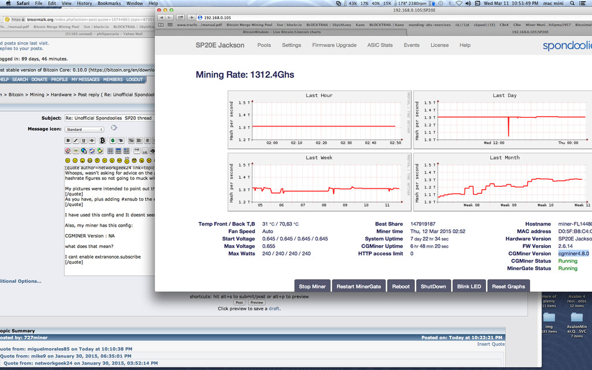This screenshot has width=592, height=370.
Task: Switch to the ASIC Stats tab
Action: pos(380,45)
